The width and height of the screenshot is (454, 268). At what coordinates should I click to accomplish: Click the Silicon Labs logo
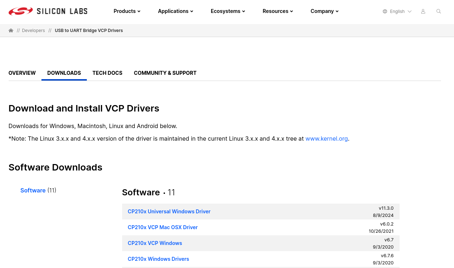click(48, 11)
